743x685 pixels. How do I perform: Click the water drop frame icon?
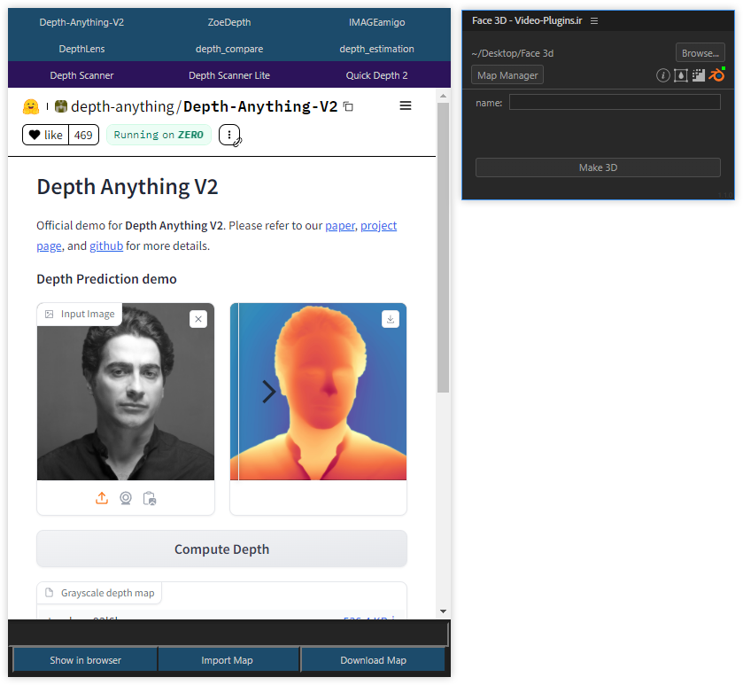680,75
